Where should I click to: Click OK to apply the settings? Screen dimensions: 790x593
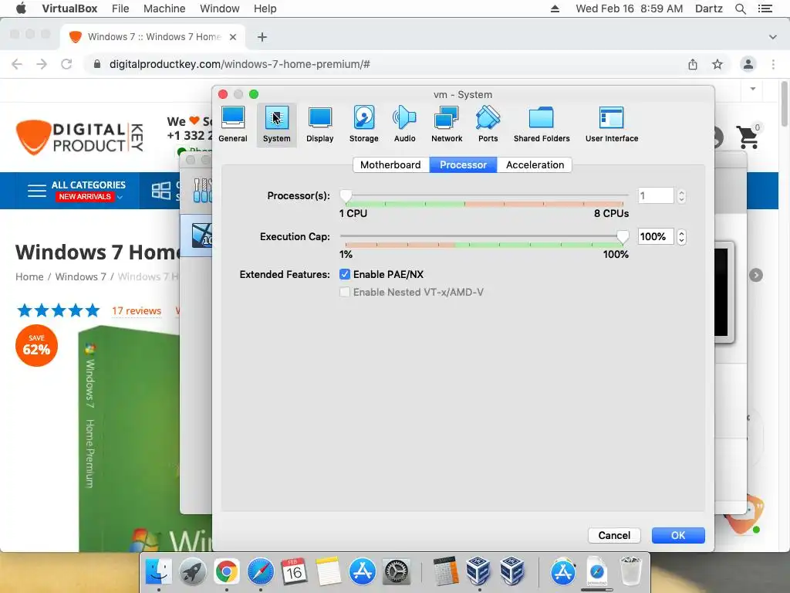click(678, 536)
